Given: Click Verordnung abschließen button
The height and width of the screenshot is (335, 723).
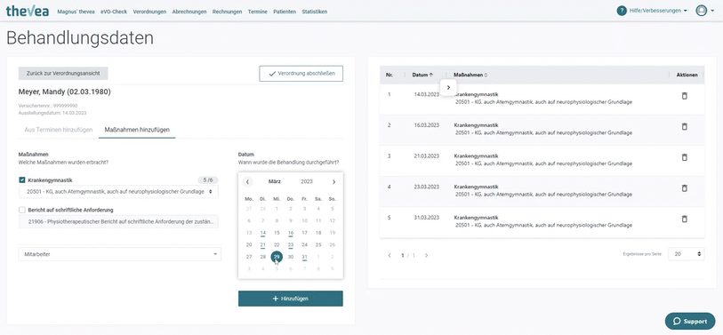Looking at the screenshot, I should [301, 73].
